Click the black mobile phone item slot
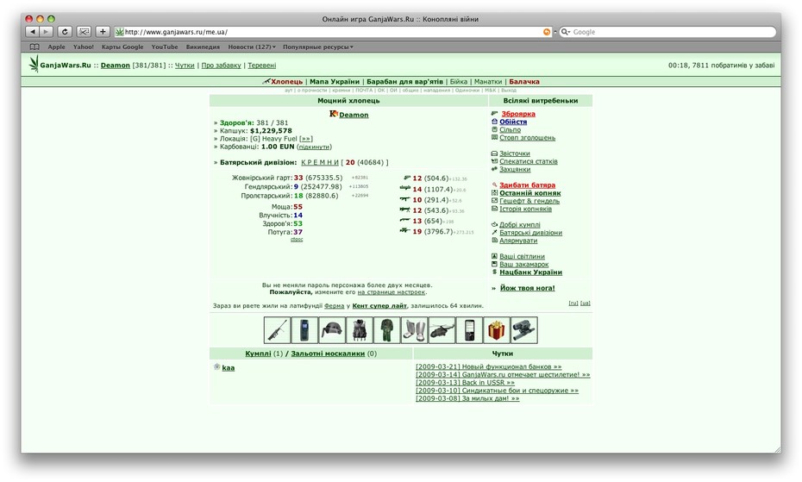 (469, 330)
